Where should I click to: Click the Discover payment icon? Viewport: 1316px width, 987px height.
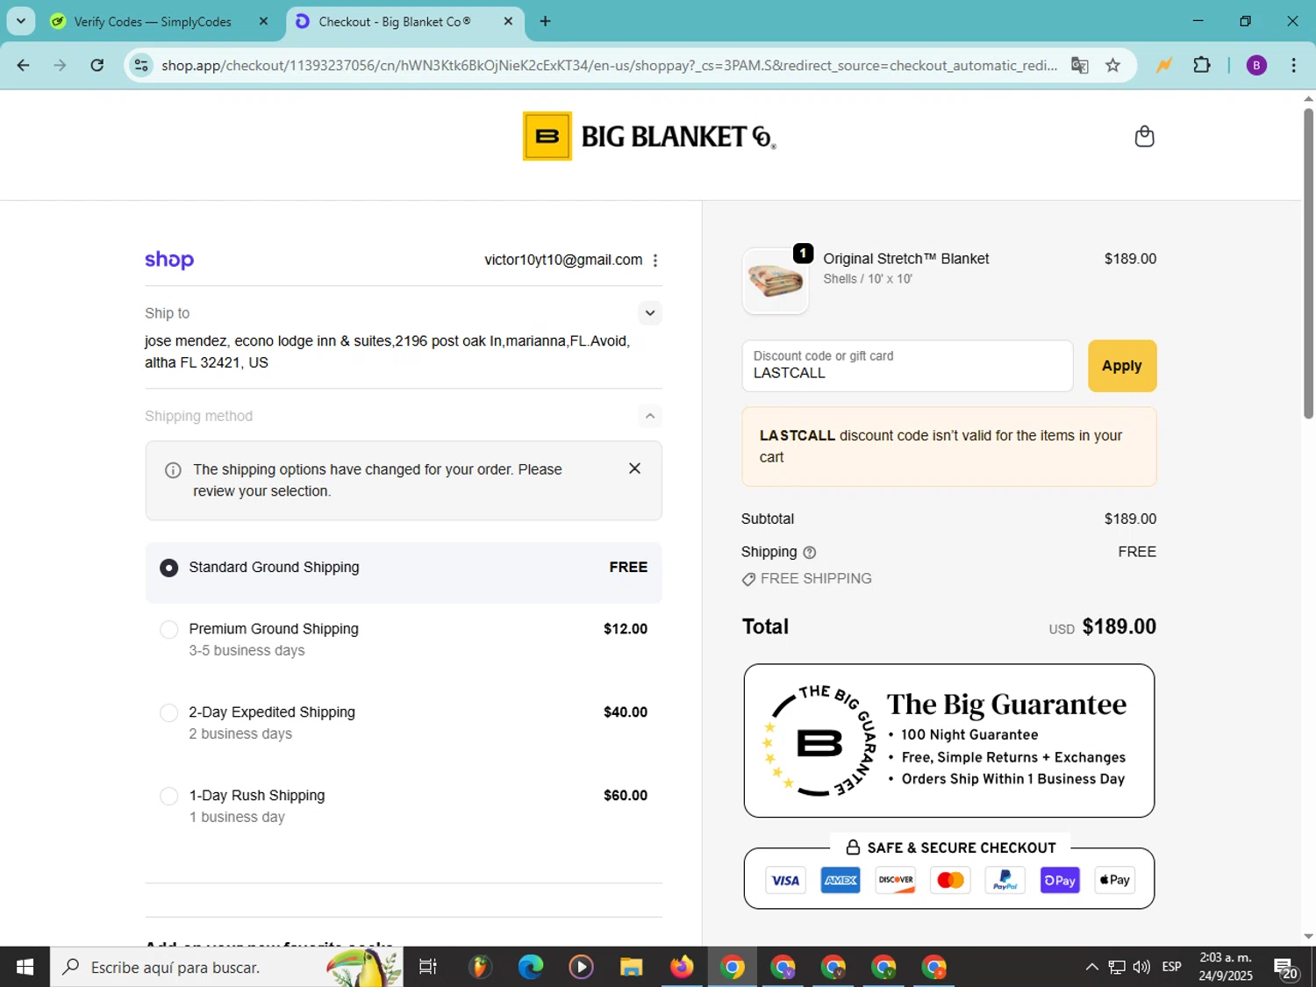[x=896, y=880]
